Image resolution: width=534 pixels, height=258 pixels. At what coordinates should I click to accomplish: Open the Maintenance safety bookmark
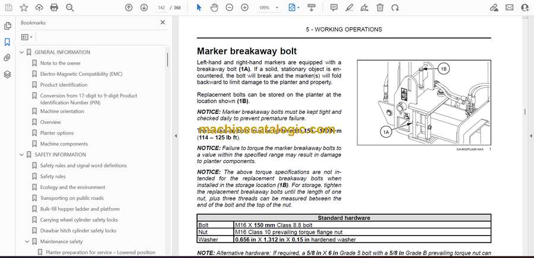[x=61, y=241]
